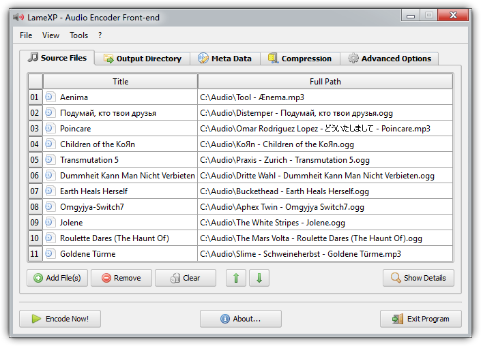481x346 pixels.
Task: Click the Exit Program button
Action: 420,319
